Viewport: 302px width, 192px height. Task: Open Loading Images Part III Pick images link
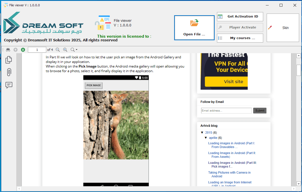232,165
